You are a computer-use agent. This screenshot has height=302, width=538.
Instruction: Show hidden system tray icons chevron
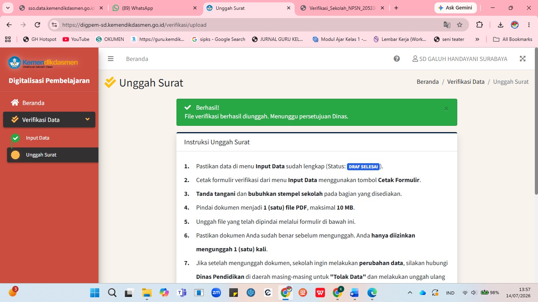[410, 293]
